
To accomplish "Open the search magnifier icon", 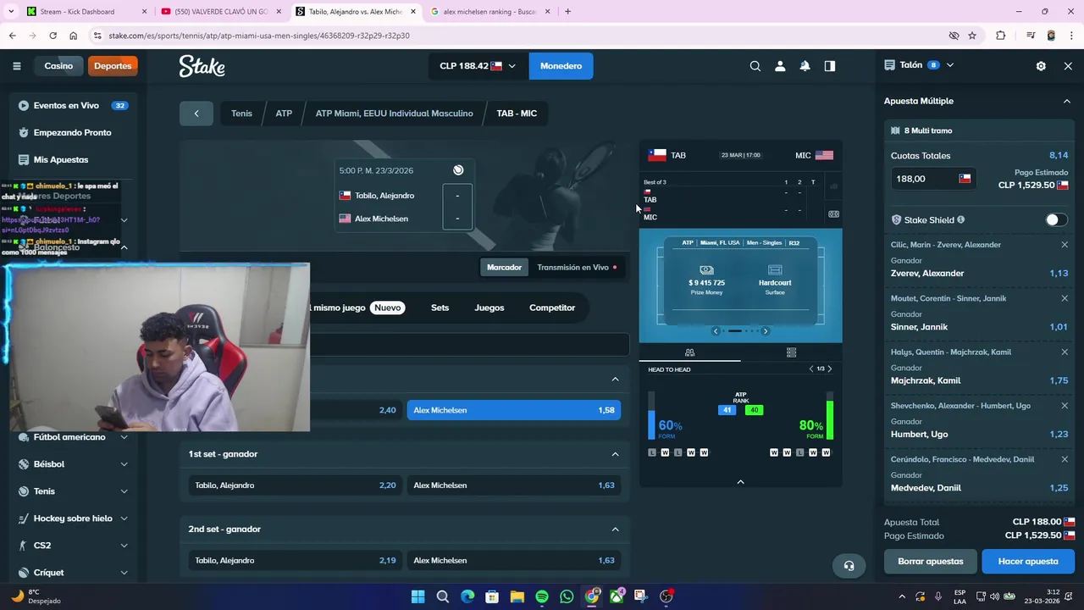I will [755, 66].
